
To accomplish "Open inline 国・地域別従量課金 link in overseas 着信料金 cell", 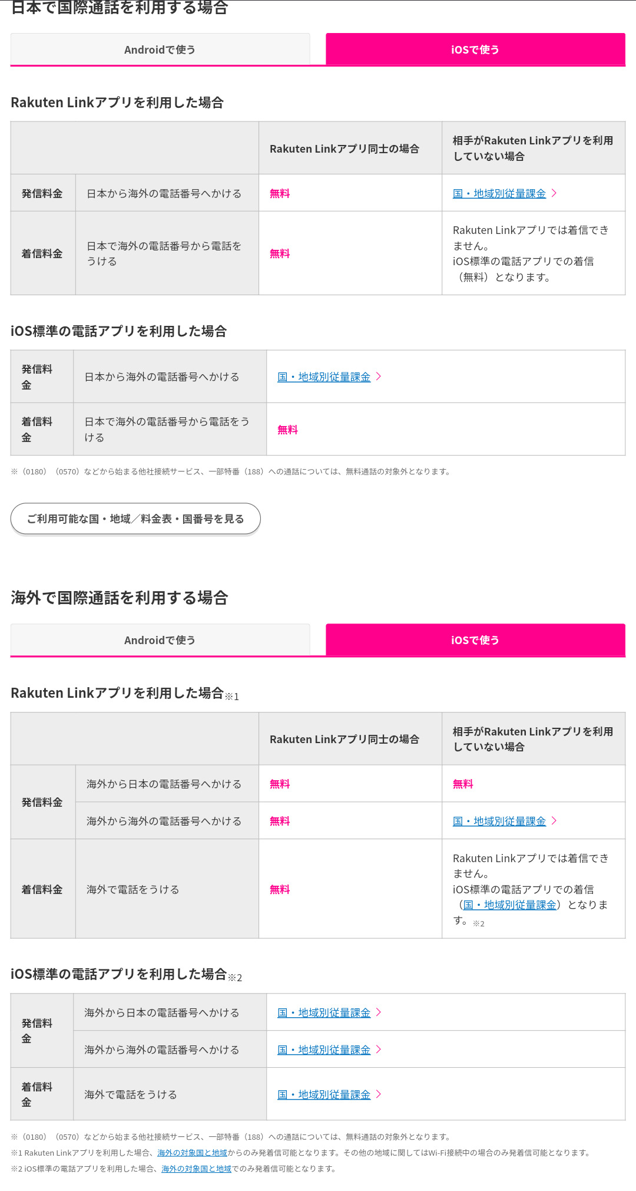I will [x=509, y=905].
